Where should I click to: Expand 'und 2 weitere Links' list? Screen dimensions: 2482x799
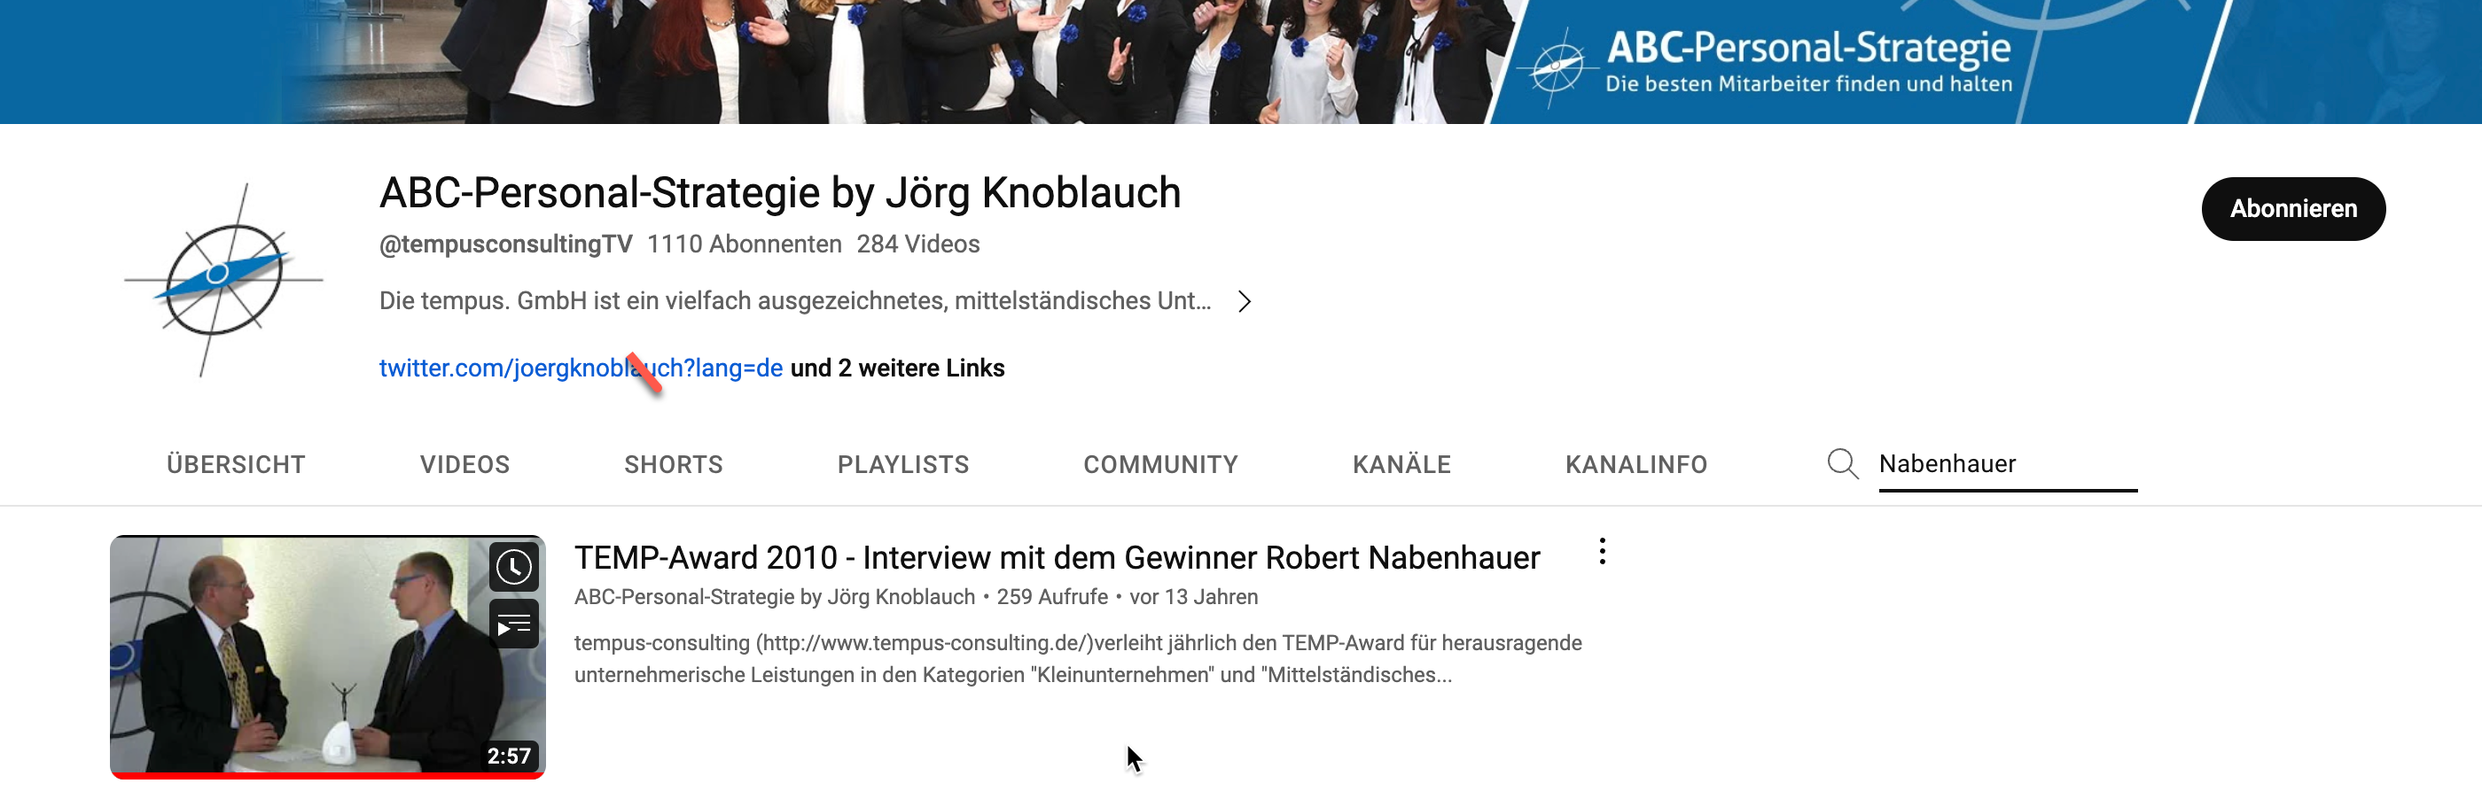click(x=897, y=368)
